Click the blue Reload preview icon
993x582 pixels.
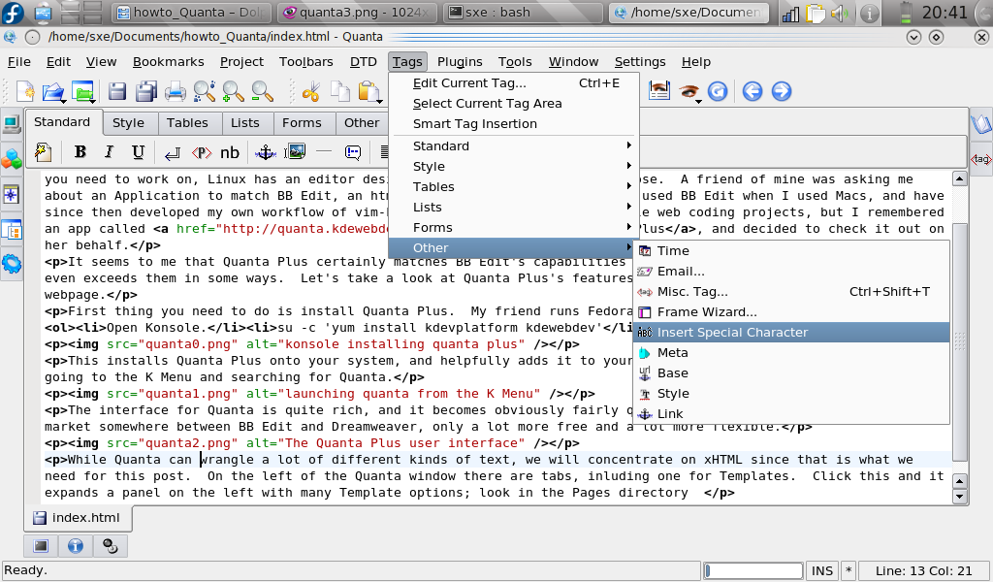coord(717,91)
